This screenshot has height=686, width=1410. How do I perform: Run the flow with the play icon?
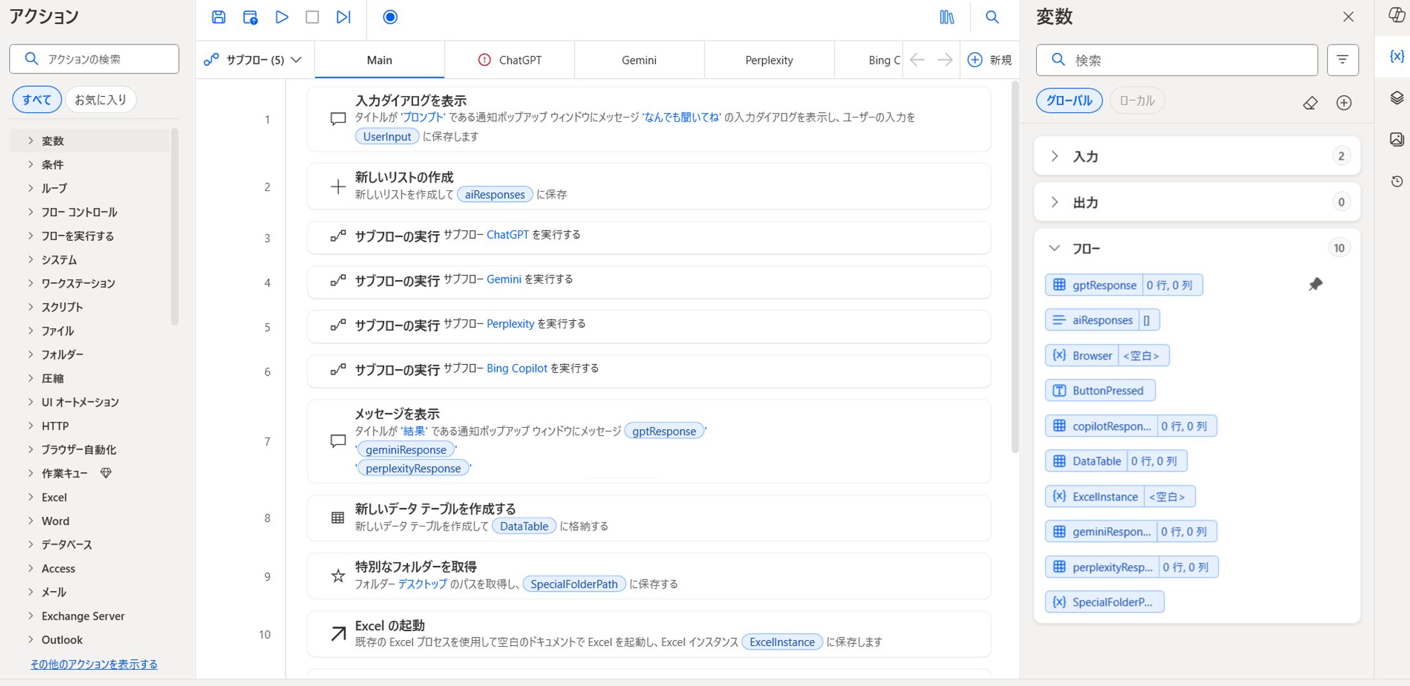(281, 17)
